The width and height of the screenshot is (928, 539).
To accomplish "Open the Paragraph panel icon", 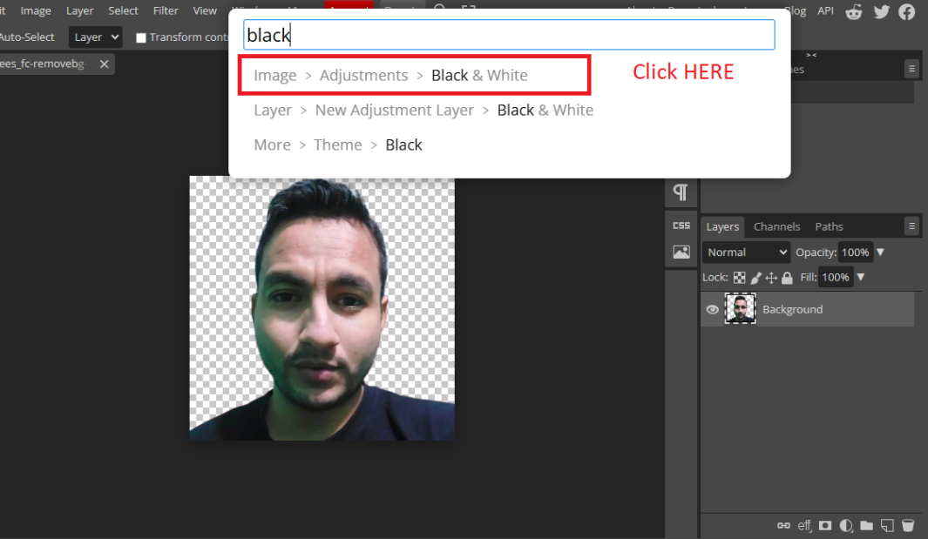I will pos(681,192).
